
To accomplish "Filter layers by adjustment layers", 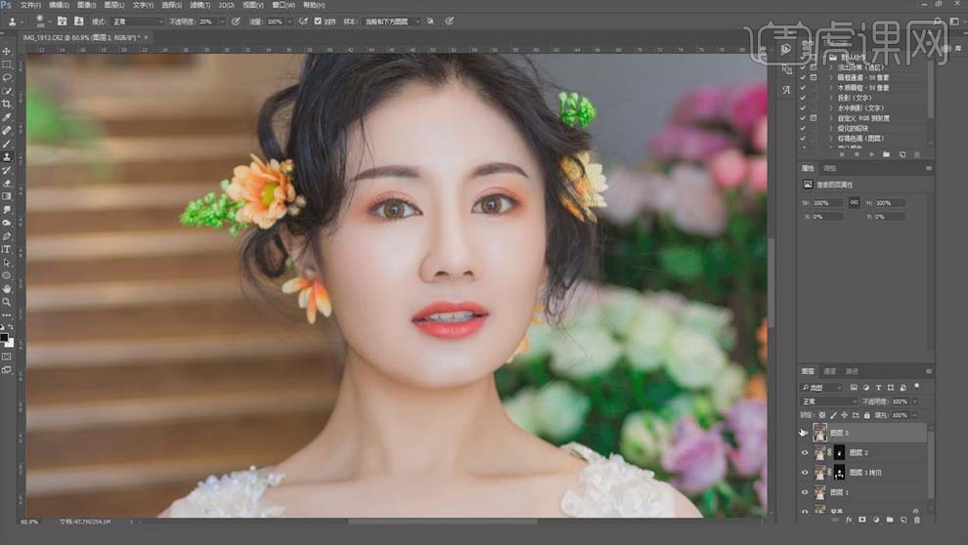I will click(x=865, y=387).
